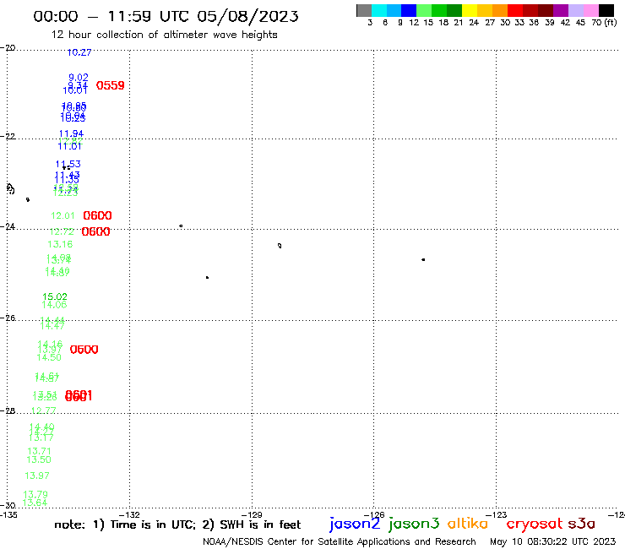Select the 11.53 wave height reading
This screenshot has height=549, width=625.
(x=68, y=164)
